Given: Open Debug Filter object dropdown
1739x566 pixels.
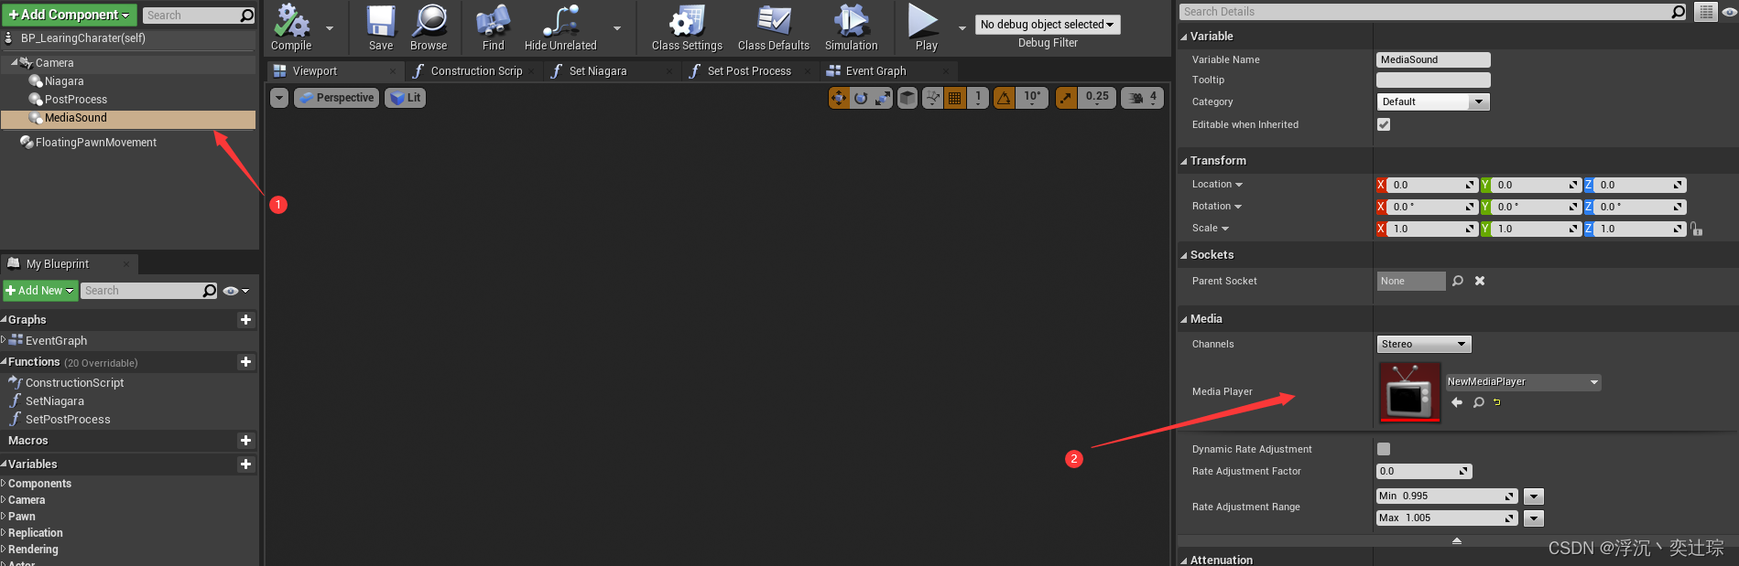Looking at the screenshot, I should [x=1048, y=25].
